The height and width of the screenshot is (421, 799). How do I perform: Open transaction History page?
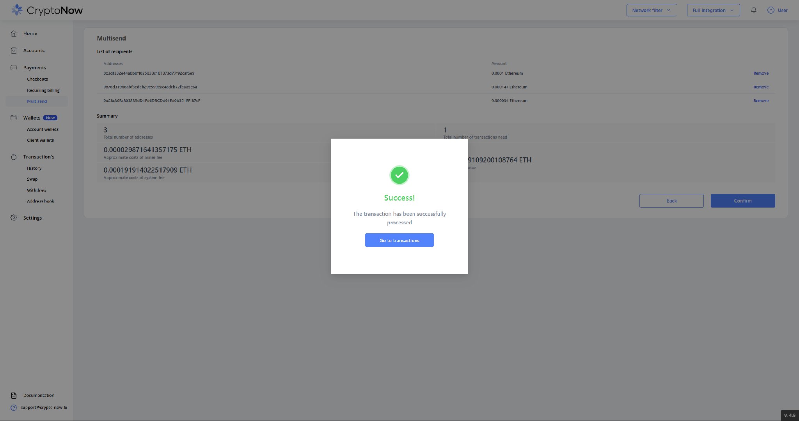(x=34, y=168)
